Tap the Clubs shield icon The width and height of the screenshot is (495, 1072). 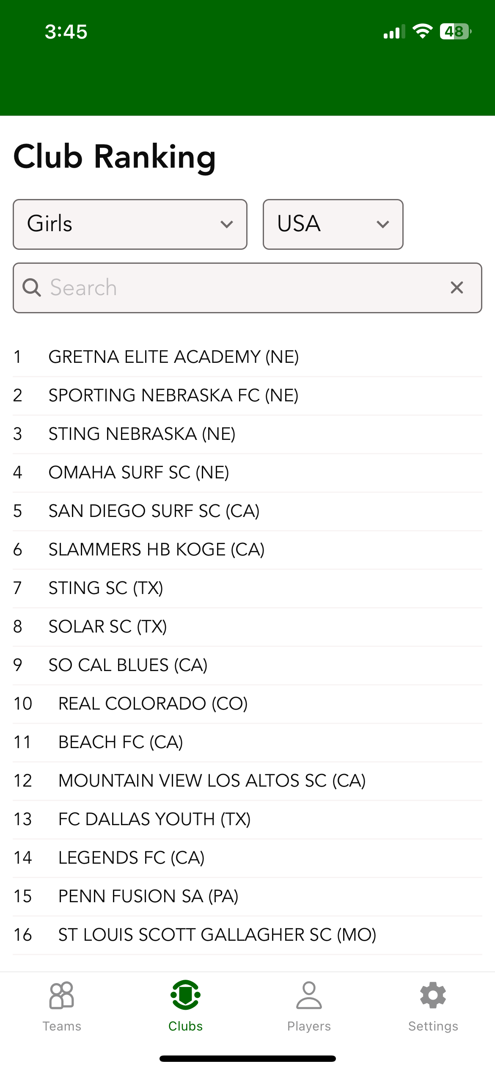pos(185,995)
